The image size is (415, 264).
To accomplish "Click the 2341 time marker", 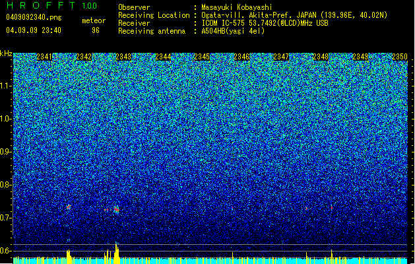I will [44, 57].
